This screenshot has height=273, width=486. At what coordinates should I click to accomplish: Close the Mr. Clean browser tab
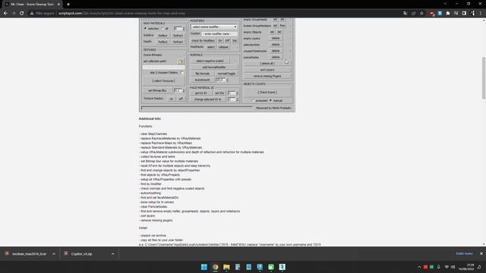click(58, 5)
